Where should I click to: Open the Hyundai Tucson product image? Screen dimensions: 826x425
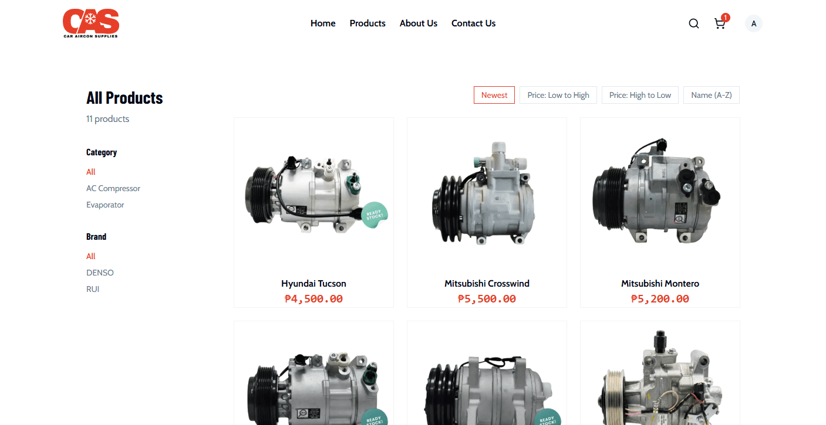pyautogui.click(x=313, y=195)
